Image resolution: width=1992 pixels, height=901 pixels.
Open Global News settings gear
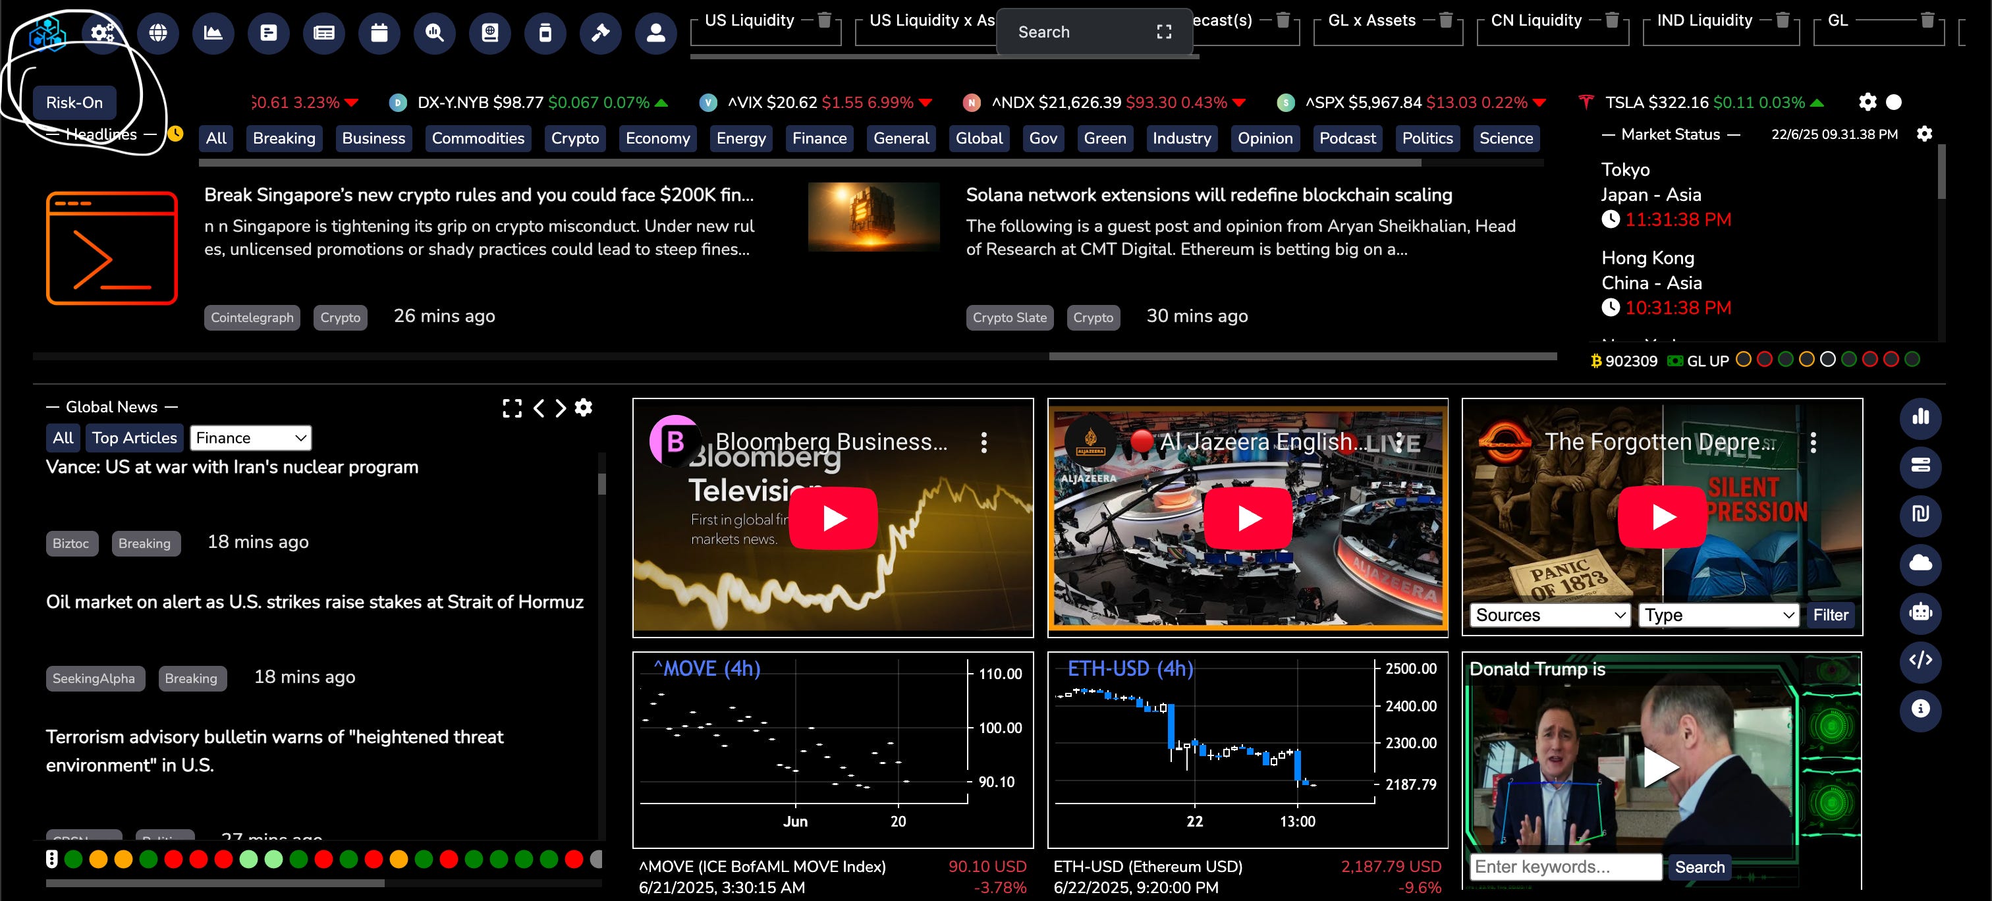pos(584,408)
